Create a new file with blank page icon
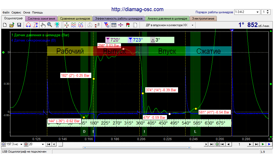This screenshot has height=155, width=276. (x=5, y=25)
